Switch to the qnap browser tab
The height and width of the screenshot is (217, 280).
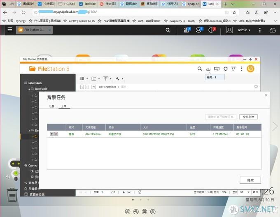[x=191, y=4]
